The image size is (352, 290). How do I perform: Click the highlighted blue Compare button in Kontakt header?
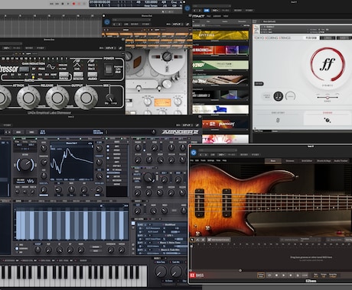coord(206,11)
